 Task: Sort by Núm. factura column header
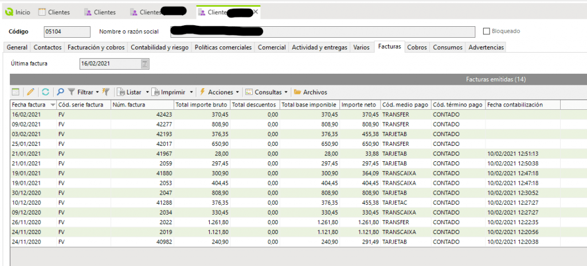(x=142, y=105)
